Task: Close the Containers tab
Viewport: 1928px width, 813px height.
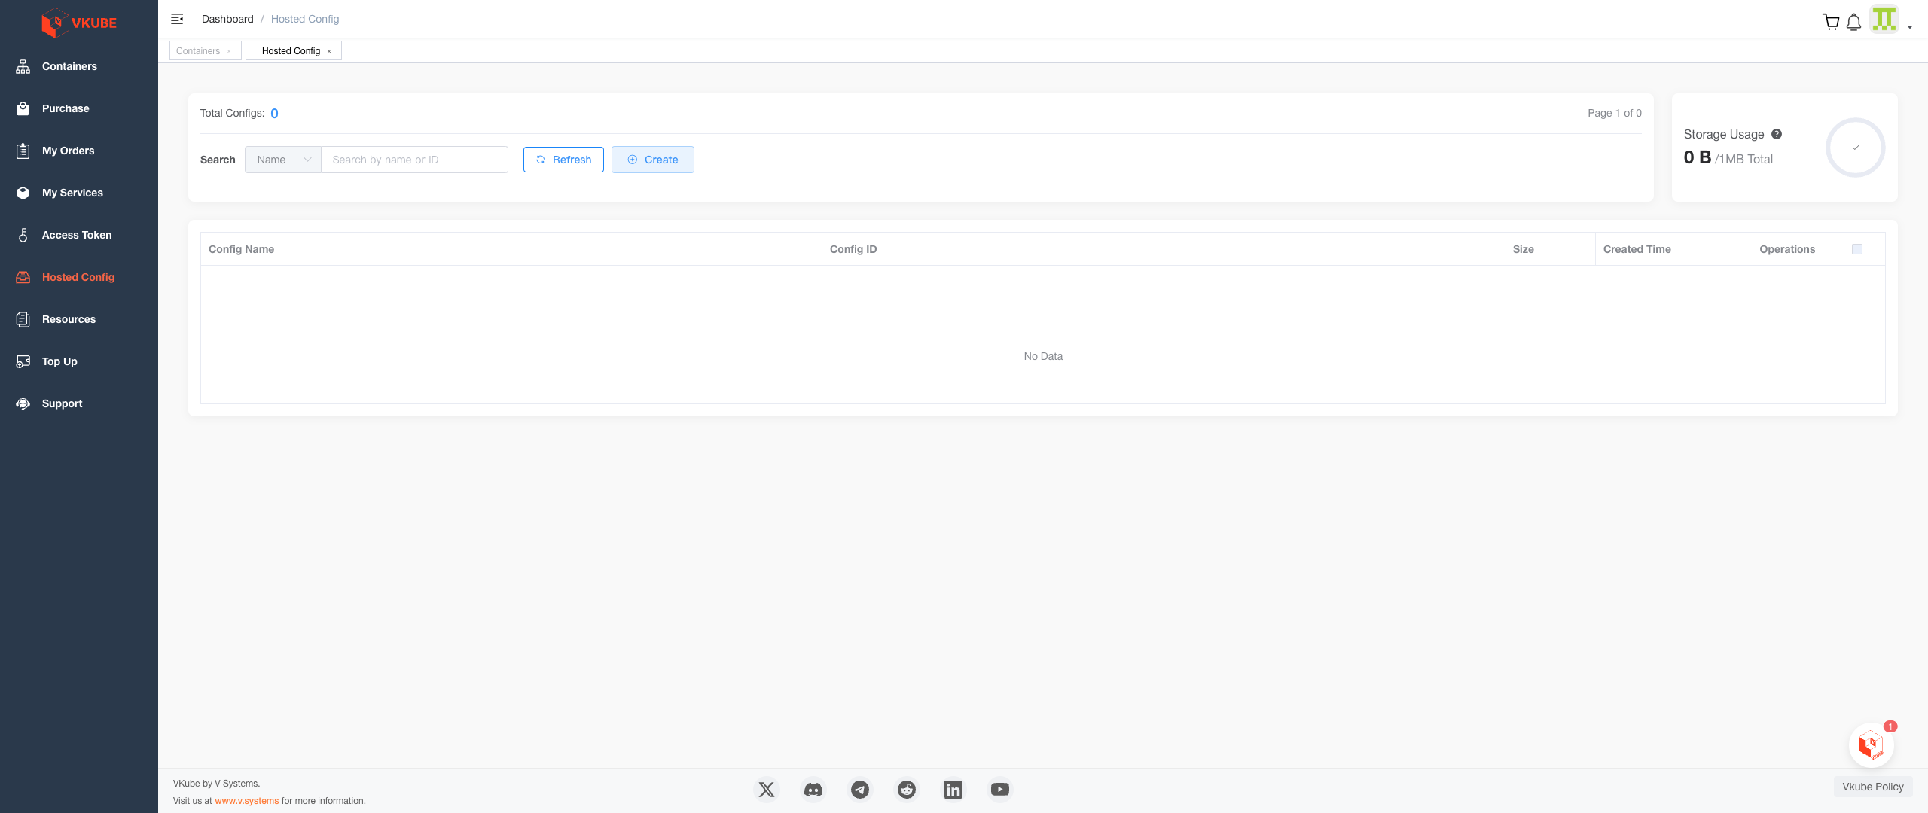Action: (229, 51)
